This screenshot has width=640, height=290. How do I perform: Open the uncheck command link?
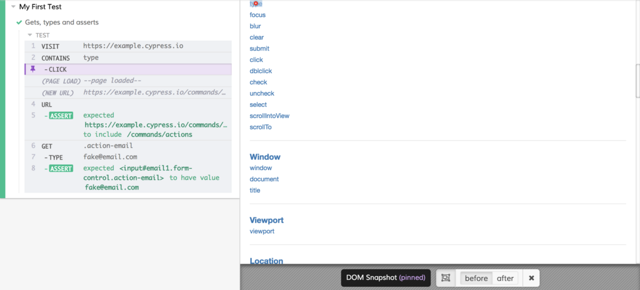pyautogui.click(x=262, y=94)
